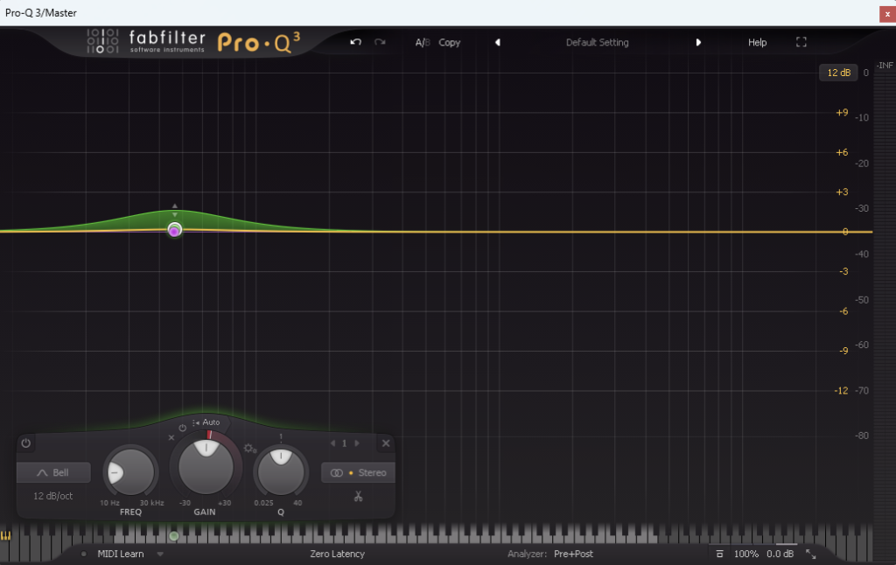
Task: Enable MIDI Learn
Action: 121,554
